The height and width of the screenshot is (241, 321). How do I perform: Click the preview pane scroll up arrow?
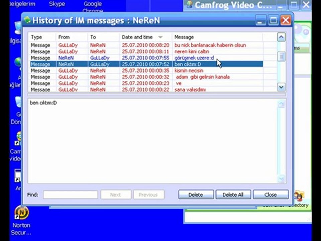[x=281, y=104]
